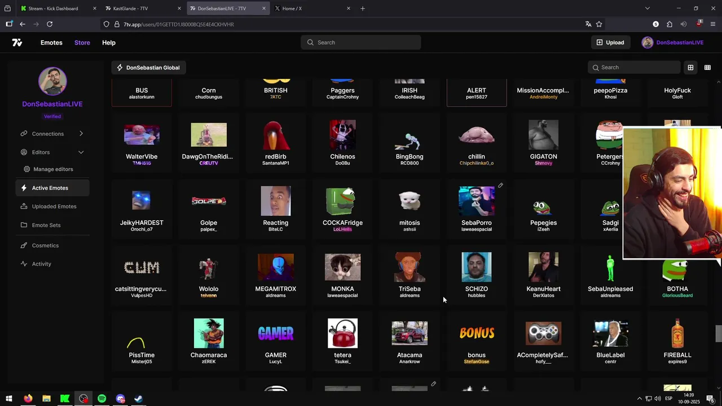
Task: Open the chillin blobfish emote
Action: 477,143
